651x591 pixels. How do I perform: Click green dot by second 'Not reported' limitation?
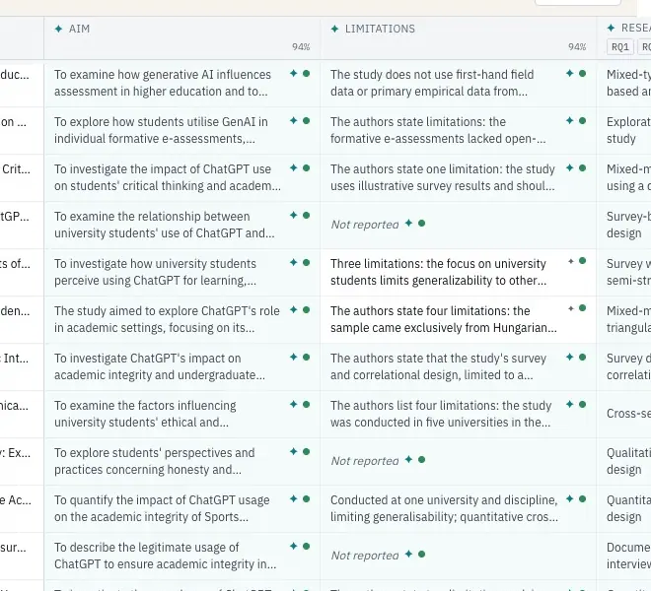[x=422, y=460]
